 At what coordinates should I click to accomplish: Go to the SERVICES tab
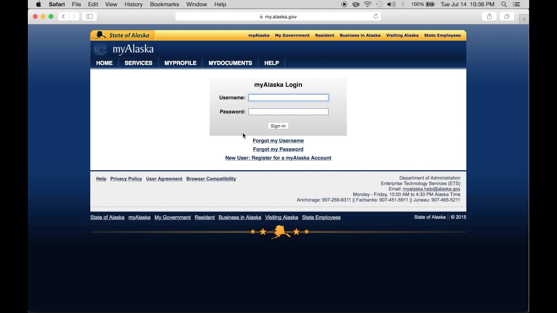(138, 63)
